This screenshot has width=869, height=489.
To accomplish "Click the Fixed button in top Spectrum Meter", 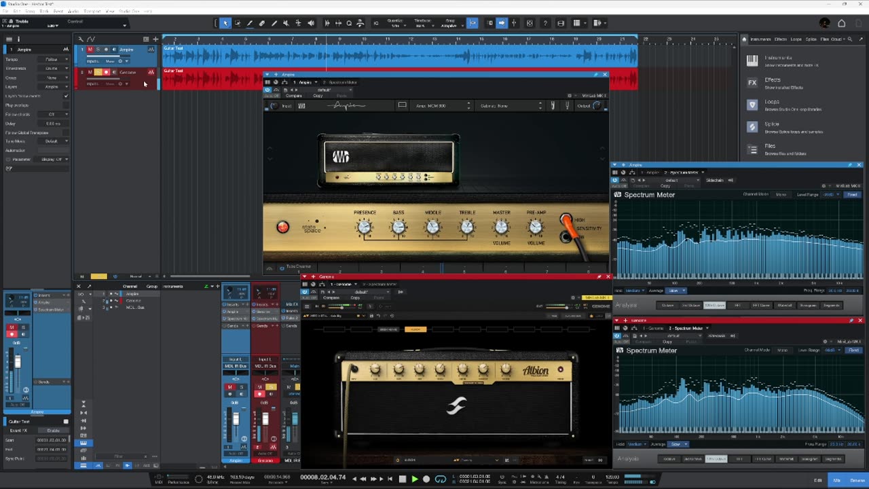I will 852,195.
